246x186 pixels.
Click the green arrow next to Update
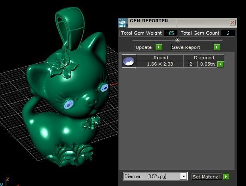click(x=158, y=47)
